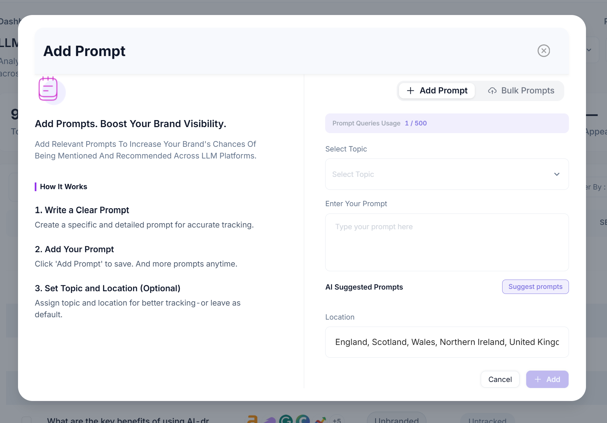The width and height of the screenshot is (607, 423).
Task: Expand topic list via chevron arrow
Action: point(557,174)
